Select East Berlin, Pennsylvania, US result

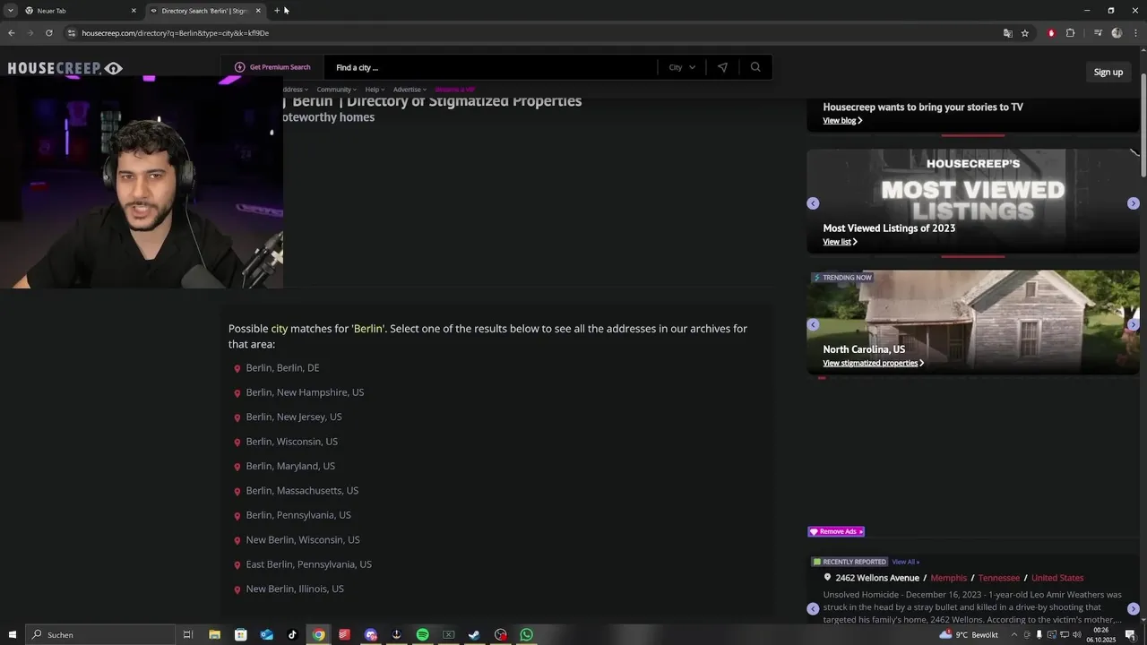[x=308, y=564]
